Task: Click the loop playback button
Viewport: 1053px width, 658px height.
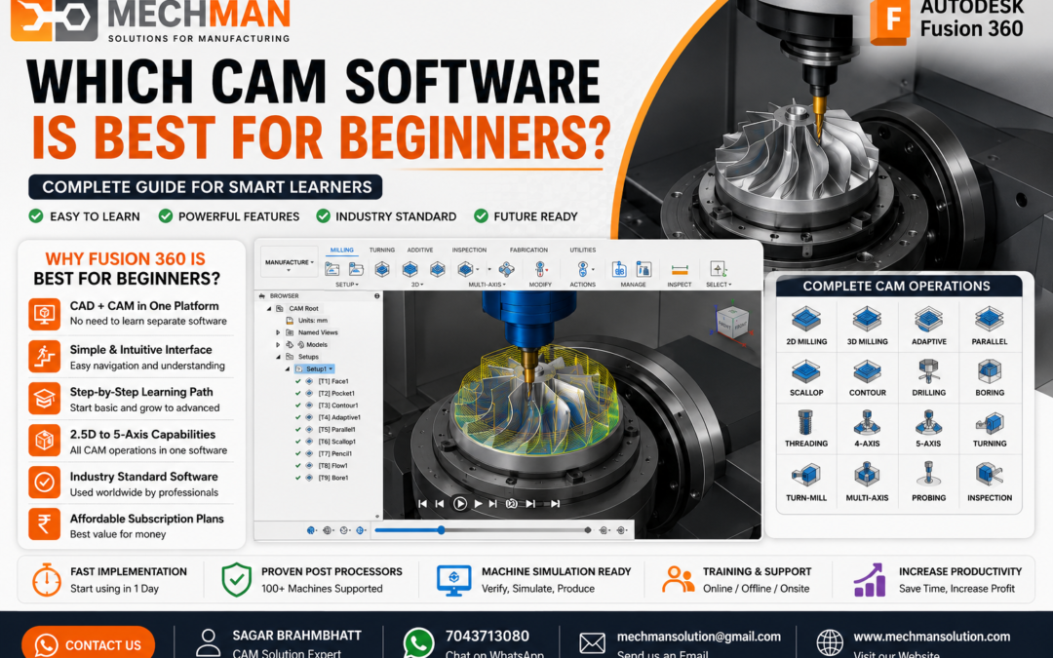Action: 511,504
